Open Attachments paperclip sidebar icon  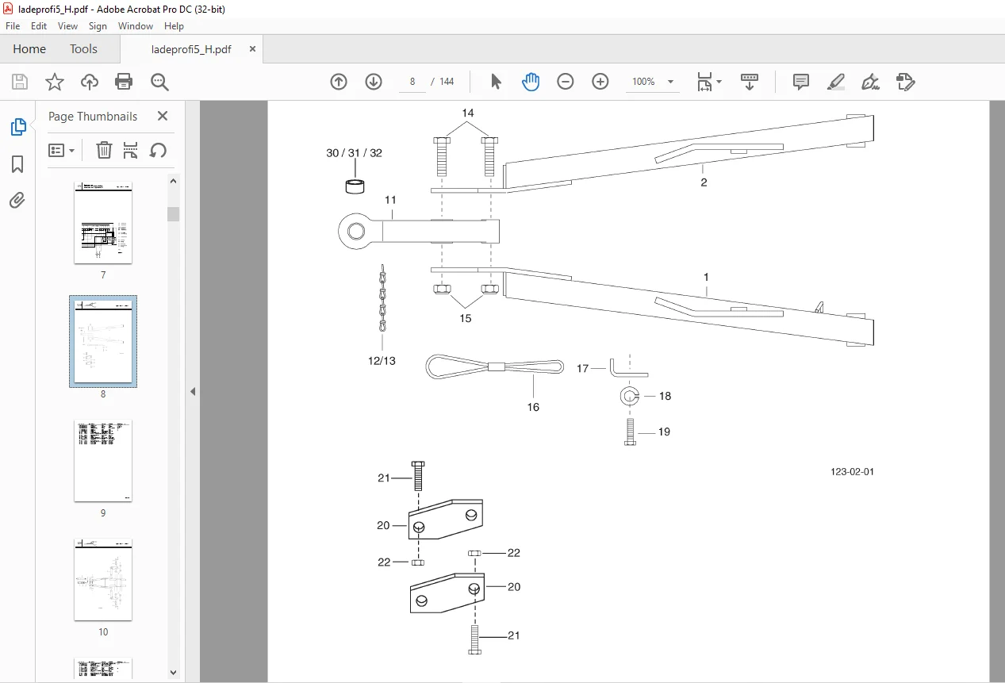[17, 200]
